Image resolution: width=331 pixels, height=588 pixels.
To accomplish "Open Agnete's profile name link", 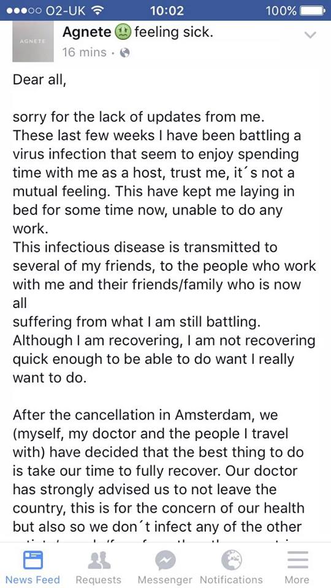I will coord(87,32).
